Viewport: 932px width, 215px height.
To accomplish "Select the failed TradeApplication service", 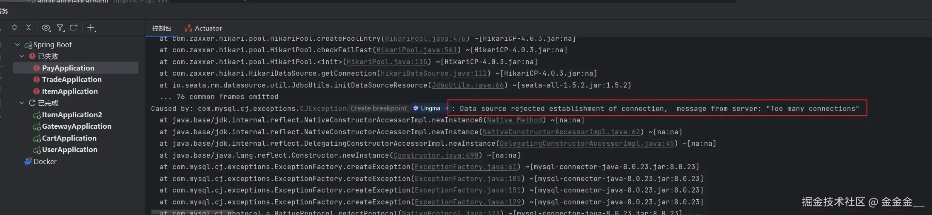I will (72, 79).
